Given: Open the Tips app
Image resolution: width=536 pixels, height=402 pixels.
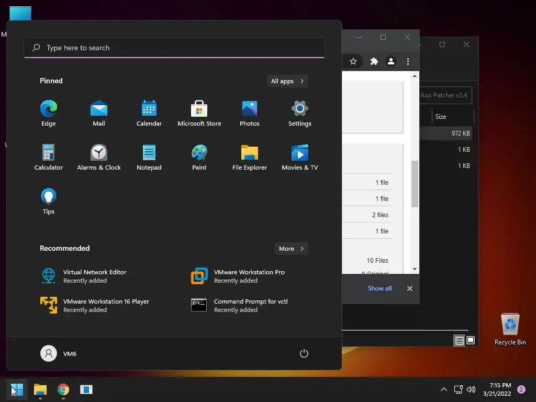Looking at the screenshot, I should coord(49,202).
